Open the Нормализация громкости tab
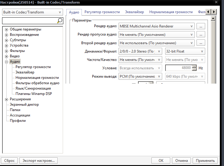 pos(171,12)
